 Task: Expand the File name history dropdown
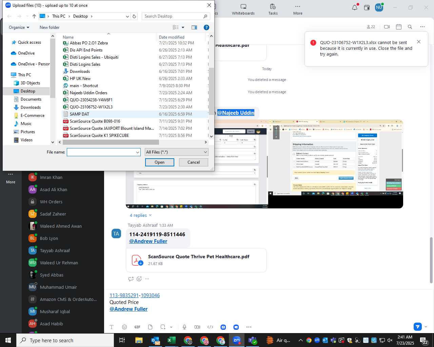138,152
